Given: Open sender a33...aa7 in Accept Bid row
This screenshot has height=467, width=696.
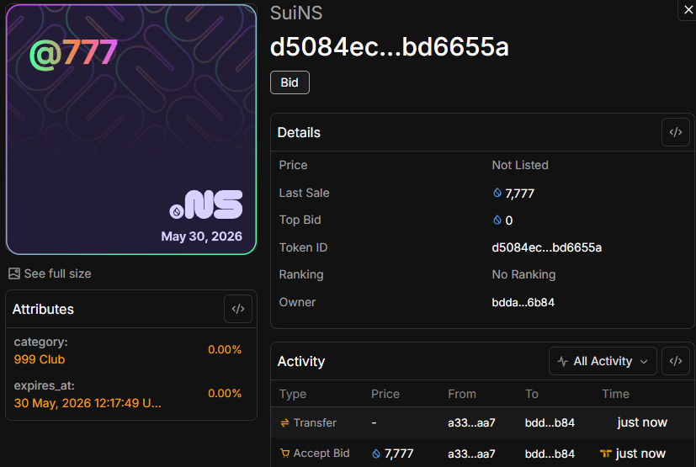Looking at the screenshot, I should [471, 454].
